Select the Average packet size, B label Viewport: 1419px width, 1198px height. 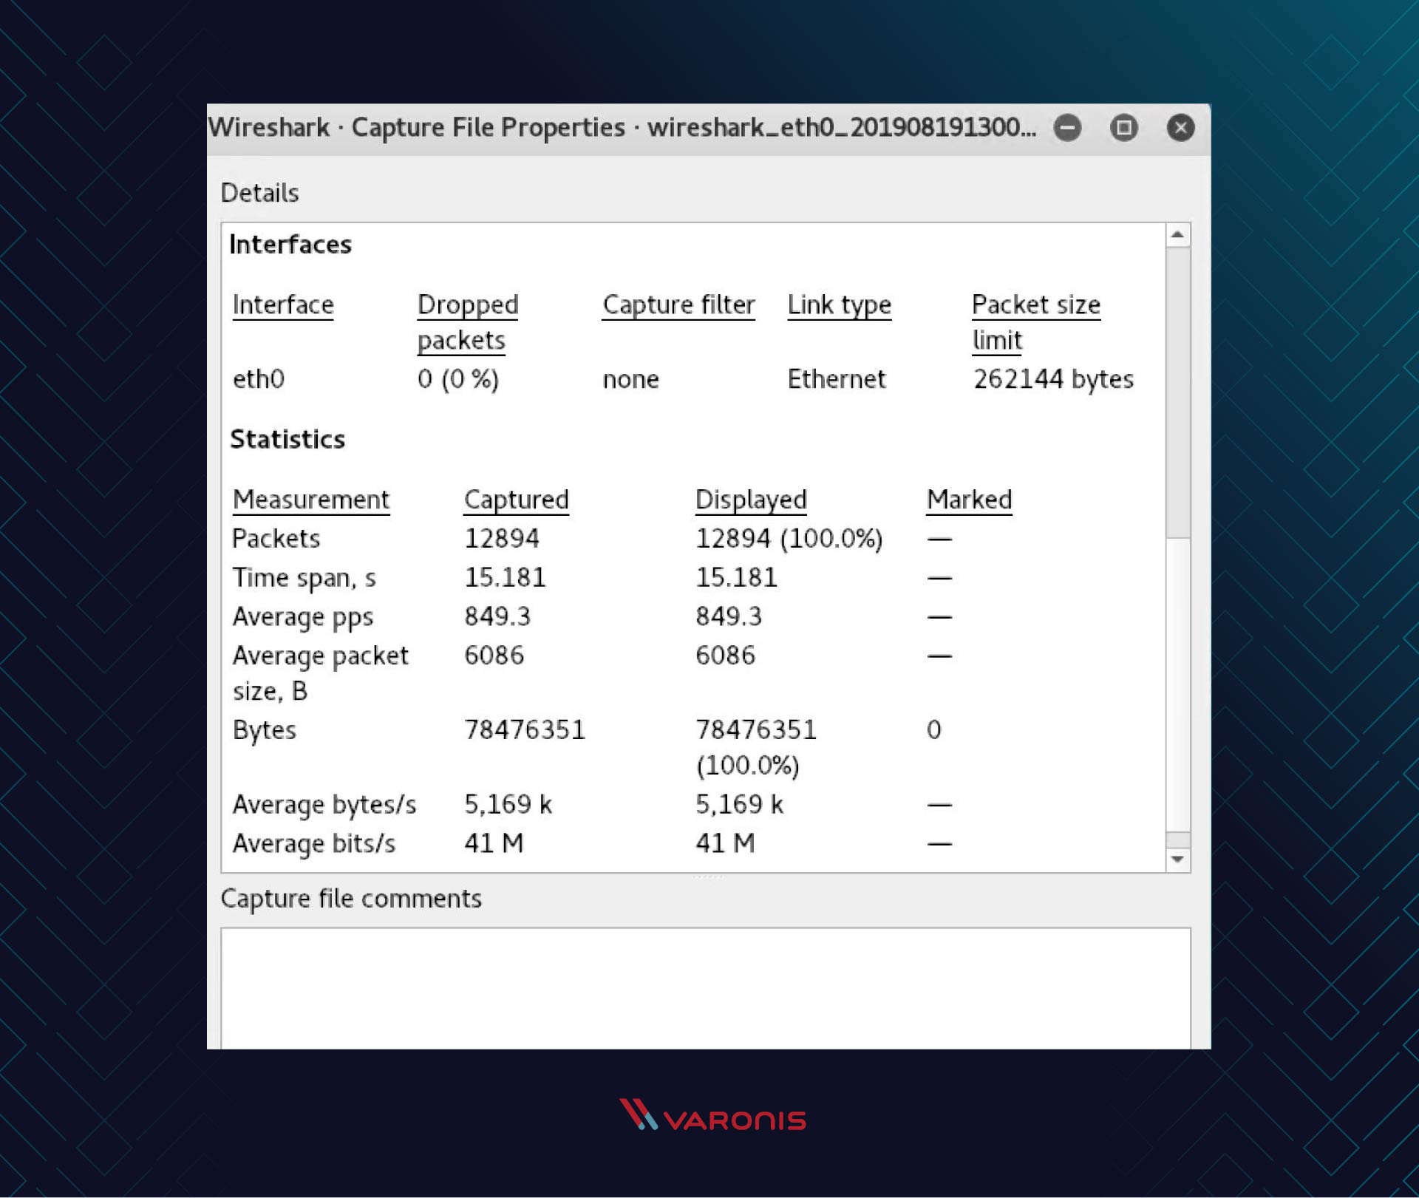click(320, 674)
